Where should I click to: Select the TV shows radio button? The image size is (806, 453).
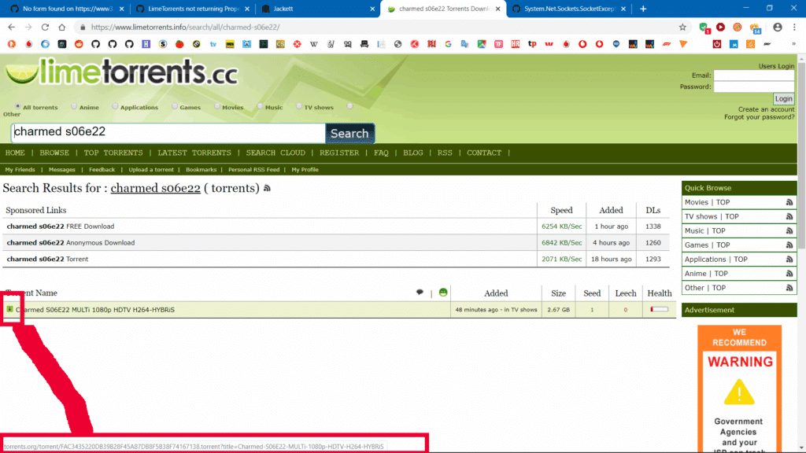299,106
